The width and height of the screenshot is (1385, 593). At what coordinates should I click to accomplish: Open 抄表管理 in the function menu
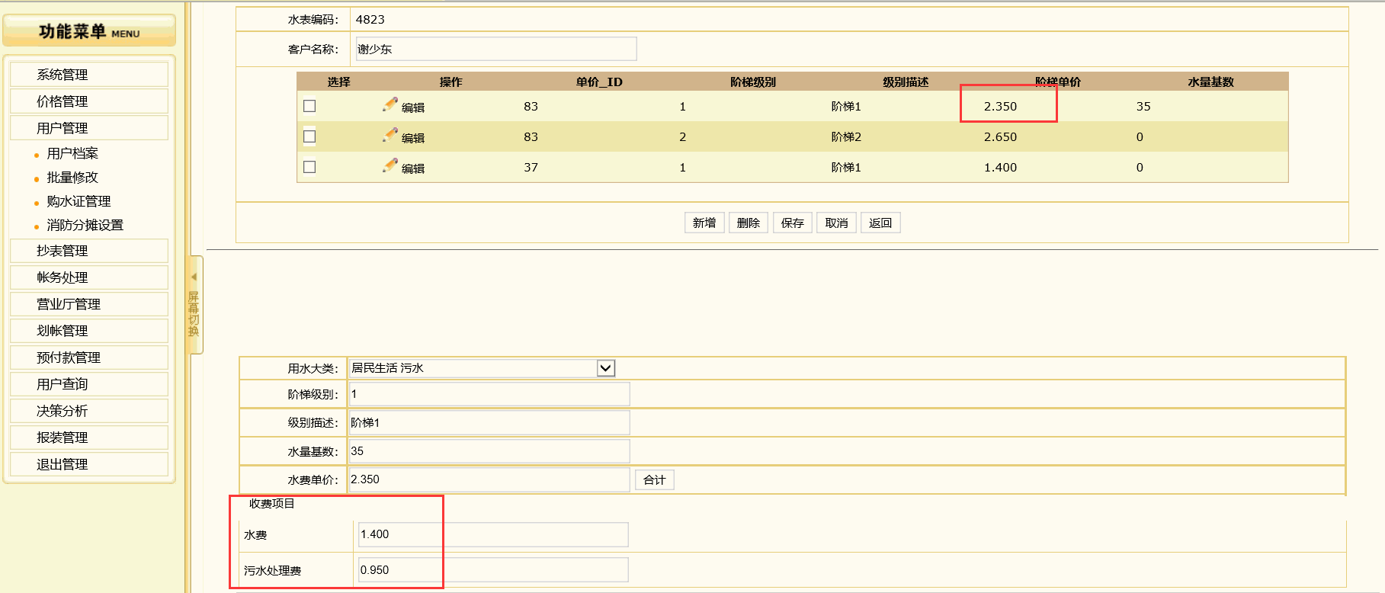tap(63, 251)
